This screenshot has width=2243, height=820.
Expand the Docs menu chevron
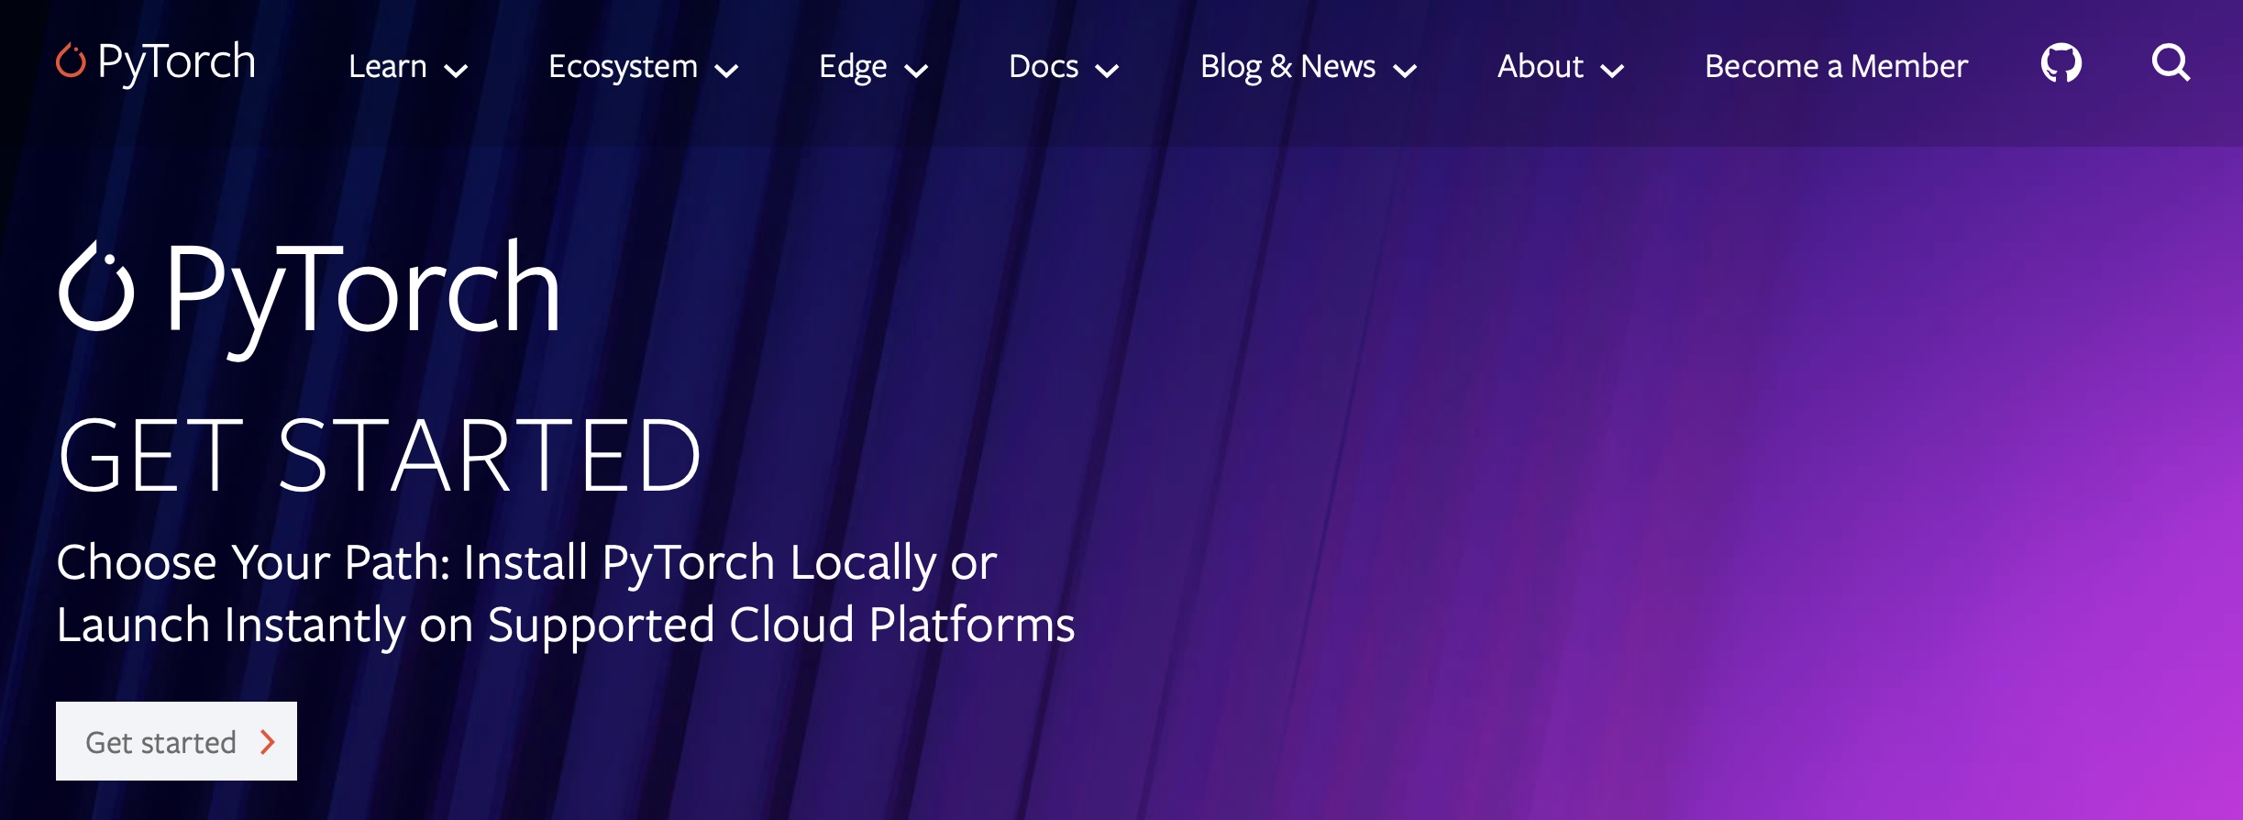click(1107, 70)
